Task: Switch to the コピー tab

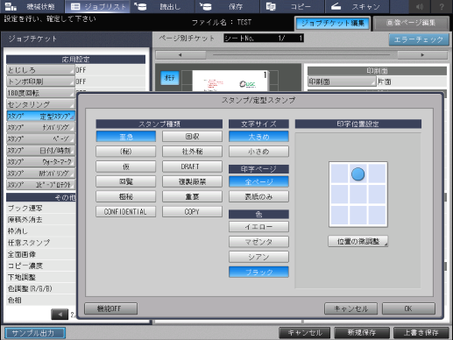Action: [x=292, y=6]
